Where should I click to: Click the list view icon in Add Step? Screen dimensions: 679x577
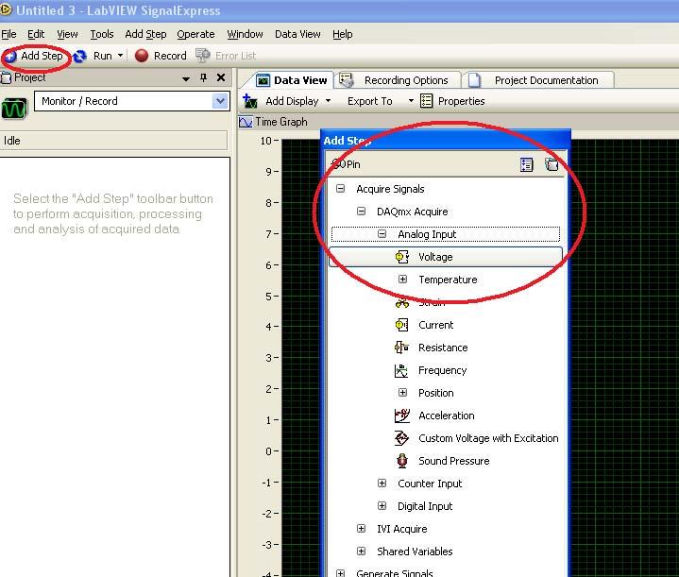pos(527,164)
